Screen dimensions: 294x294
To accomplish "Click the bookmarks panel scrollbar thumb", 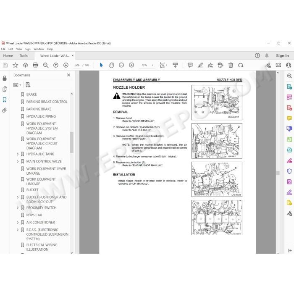I will coord(71,142).
